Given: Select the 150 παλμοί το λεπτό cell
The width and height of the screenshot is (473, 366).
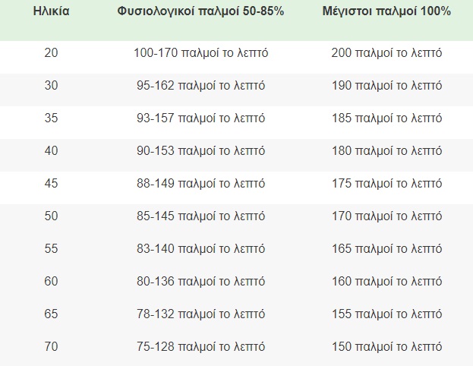Looking at the screenshot, I should pos(386,347).
